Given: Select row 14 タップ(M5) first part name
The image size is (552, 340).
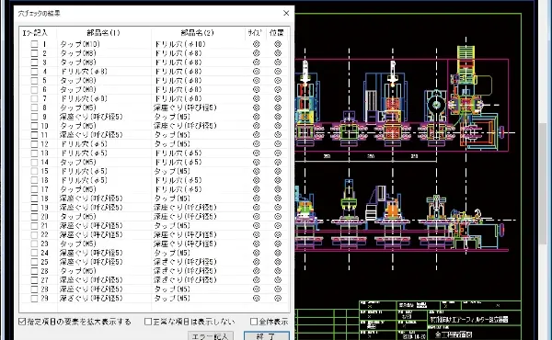Looking at the screenshot, I should [78, 162].
